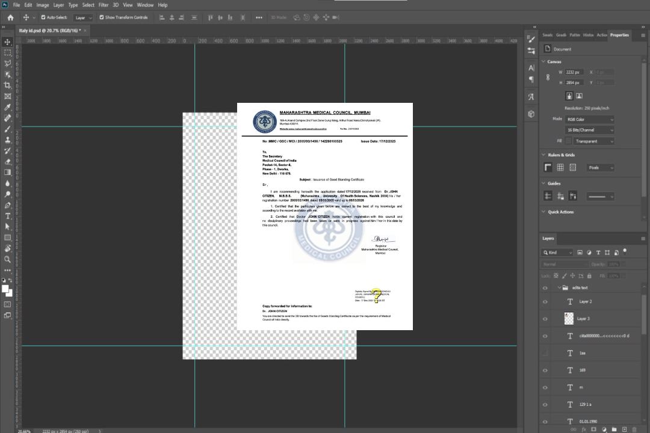Select the Gradient tool
Image resolution: width=650 pixels, height=433 pixels.
point(7,173)
